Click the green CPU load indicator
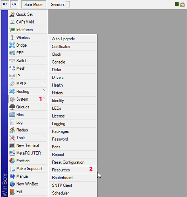187x197 pixels. pyautogui.click(x=177, y=4)
